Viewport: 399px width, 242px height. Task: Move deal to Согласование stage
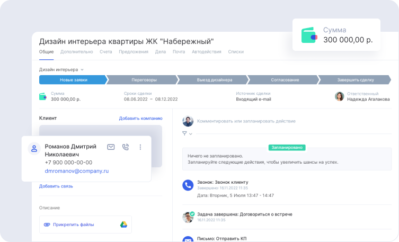pos(286,80)
